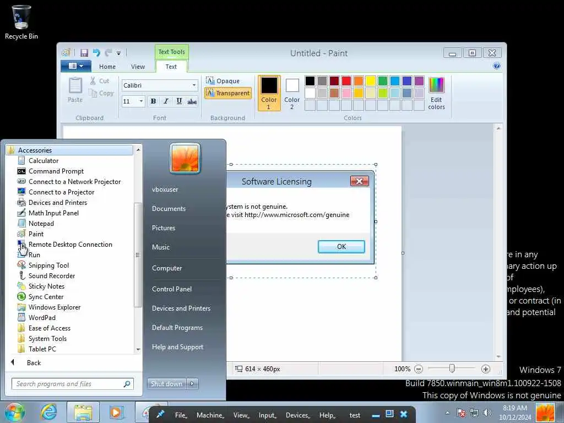The width and height of the screenshot is (564, 423).
Task: Select the Transparent background option
Action: 227,93
